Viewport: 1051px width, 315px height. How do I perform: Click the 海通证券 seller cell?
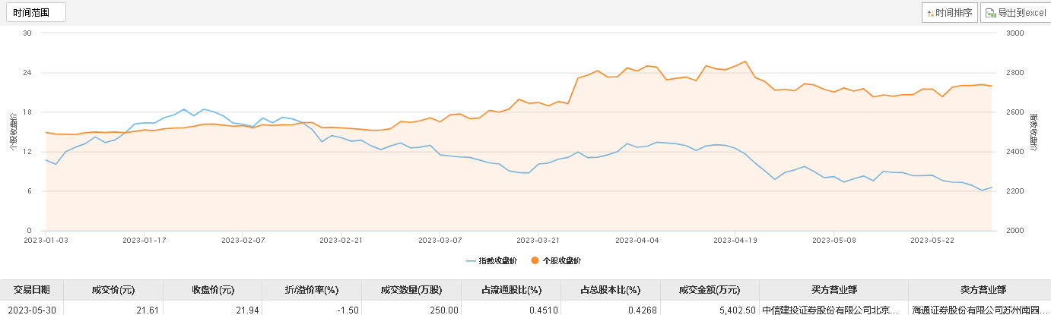click(981, 310)
